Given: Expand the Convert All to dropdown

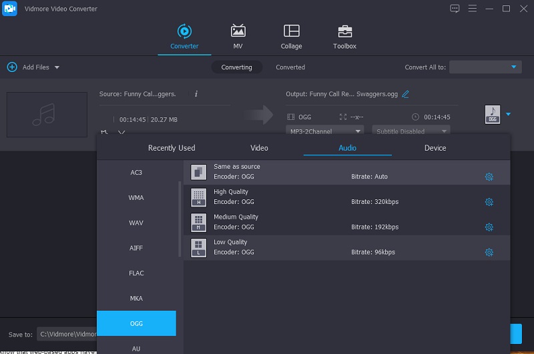Looking at the screenshot, I should [x=485, y=67].
